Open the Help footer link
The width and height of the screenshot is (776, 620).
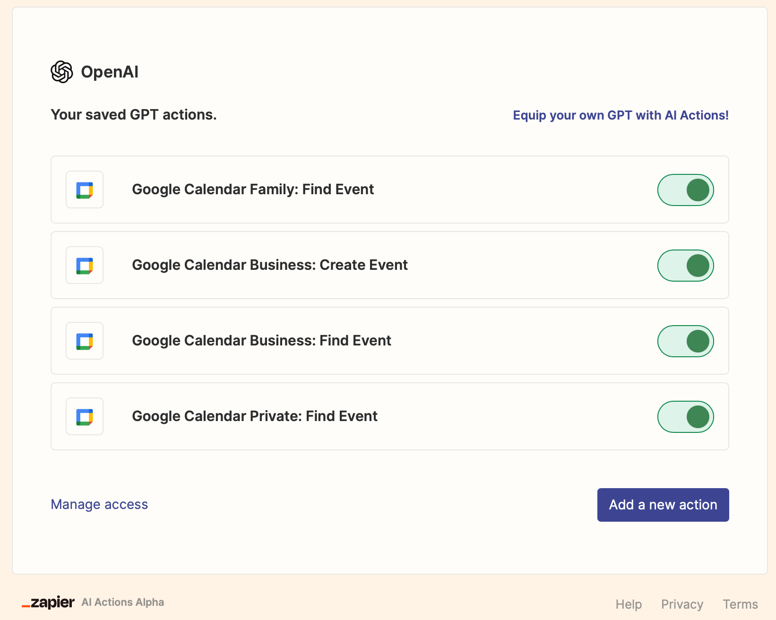(x=628, y=604)
